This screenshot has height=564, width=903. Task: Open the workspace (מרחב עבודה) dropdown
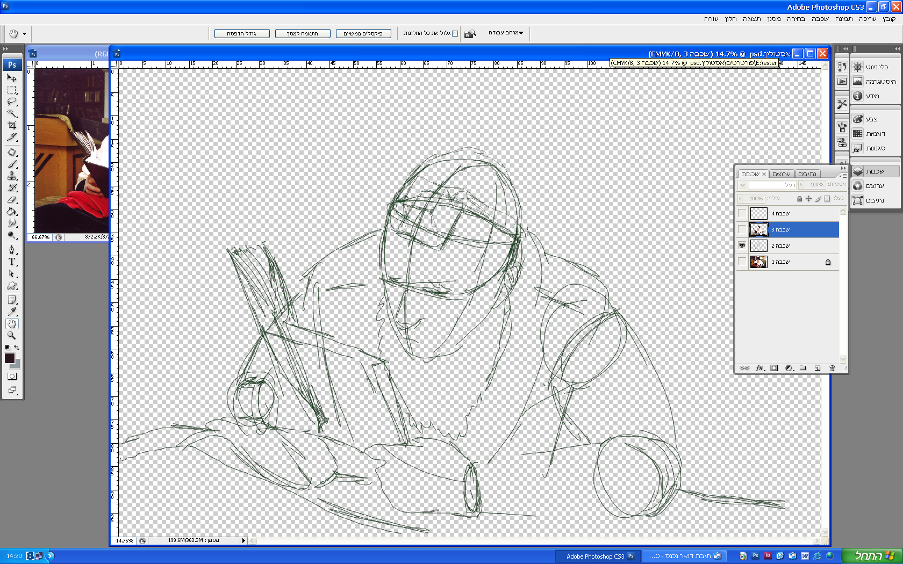point(506,33)
